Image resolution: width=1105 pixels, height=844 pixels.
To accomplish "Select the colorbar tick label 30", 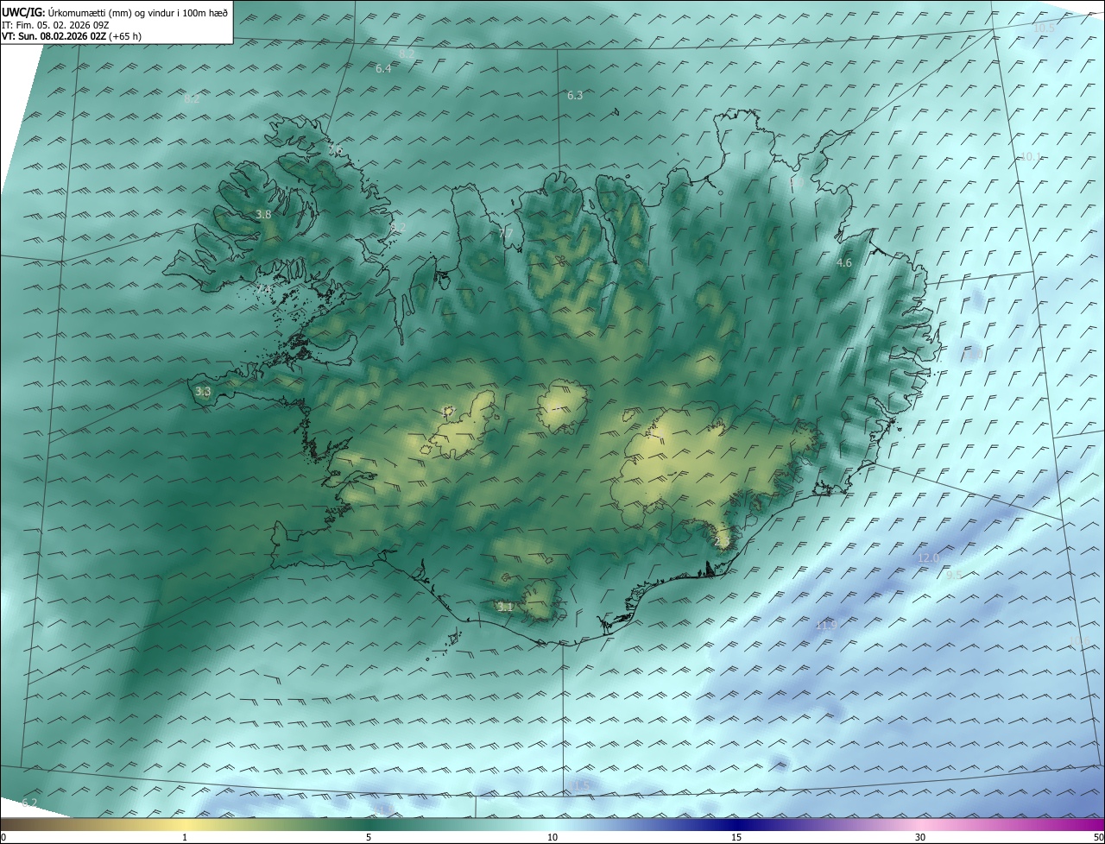I will click(x=920, y=837).
